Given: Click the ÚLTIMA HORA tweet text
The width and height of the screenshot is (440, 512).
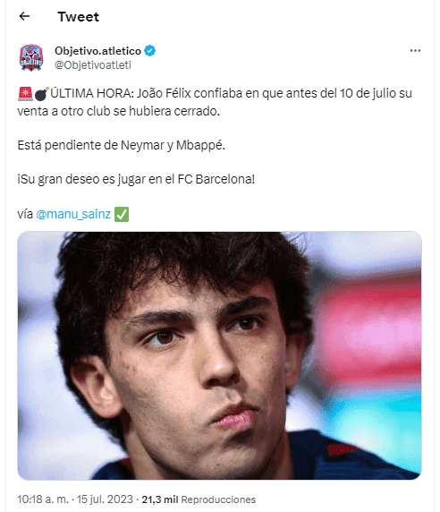Looking at the screenshot, I should [x=215, y=102].
